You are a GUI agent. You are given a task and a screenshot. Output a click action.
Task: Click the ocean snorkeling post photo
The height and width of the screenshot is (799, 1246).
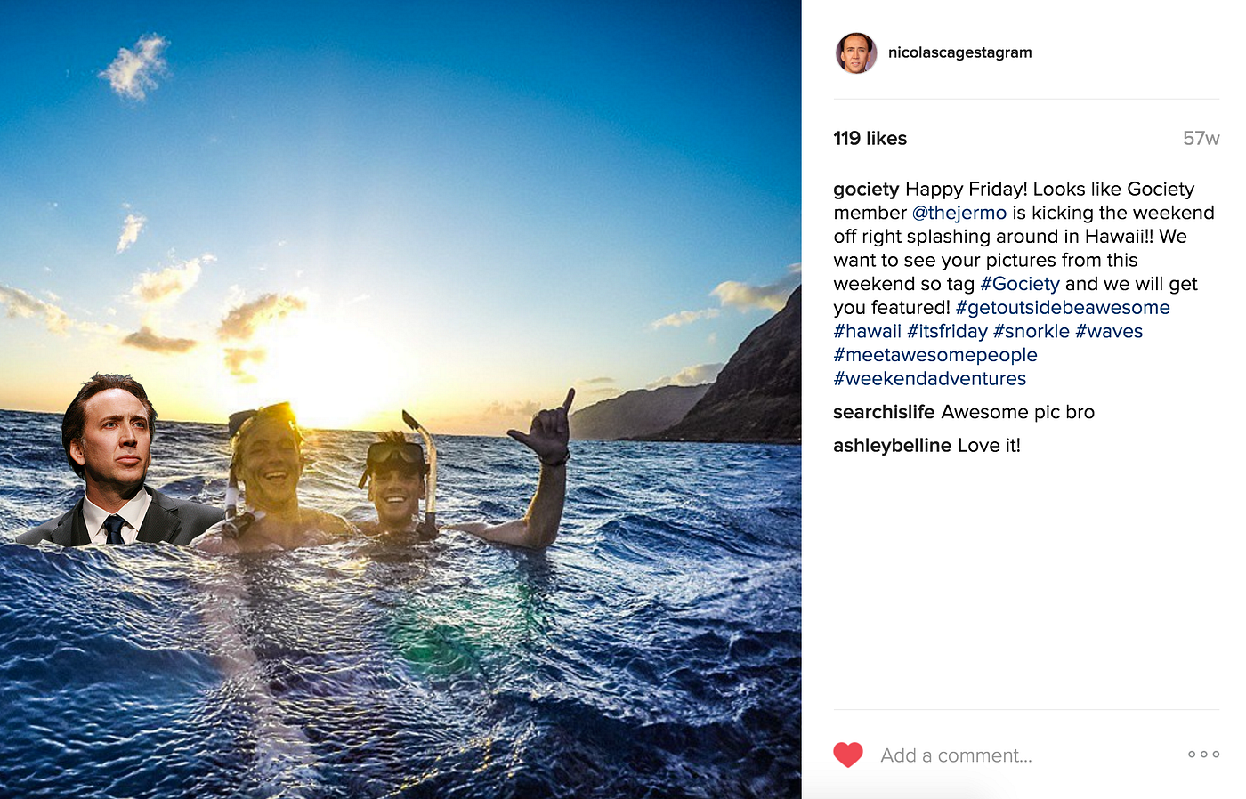[x=400, y=399]
